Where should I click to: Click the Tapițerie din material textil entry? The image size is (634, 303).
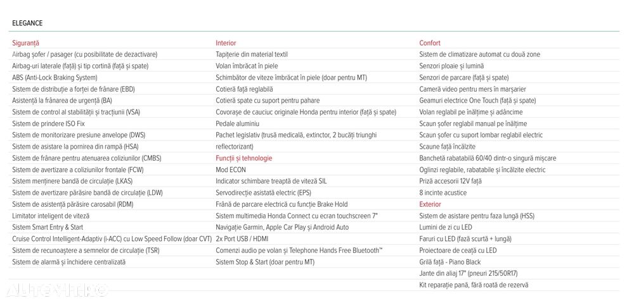click(x=252, y=54)
